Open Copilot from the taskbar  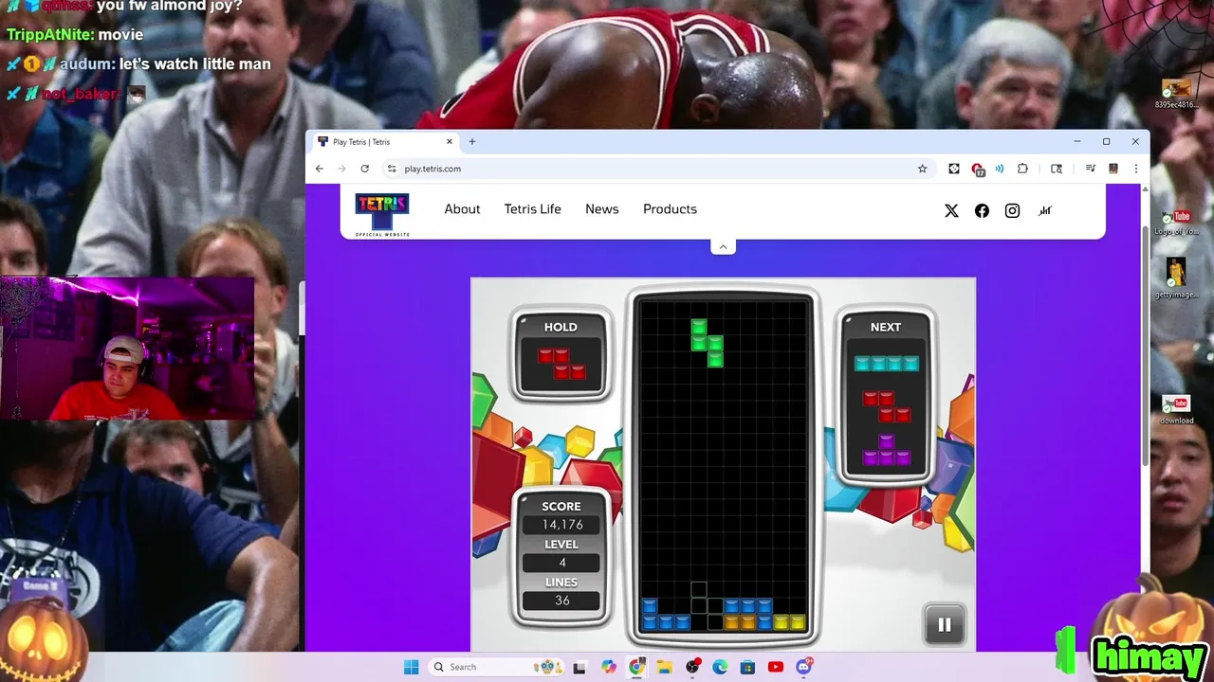pyautogui.click(x=608, y=667)
